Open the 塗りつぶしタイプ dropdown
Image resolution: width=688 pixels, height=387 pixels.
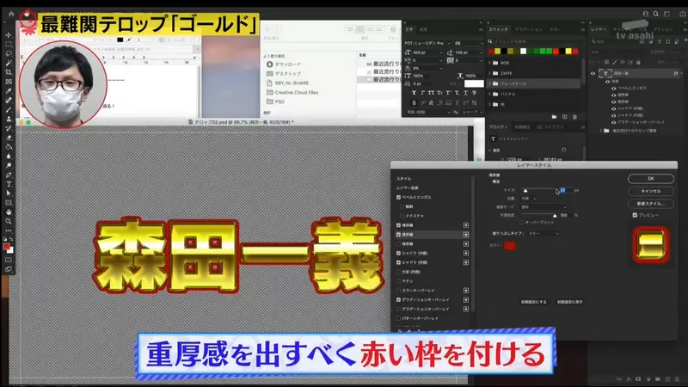(544, 232)
